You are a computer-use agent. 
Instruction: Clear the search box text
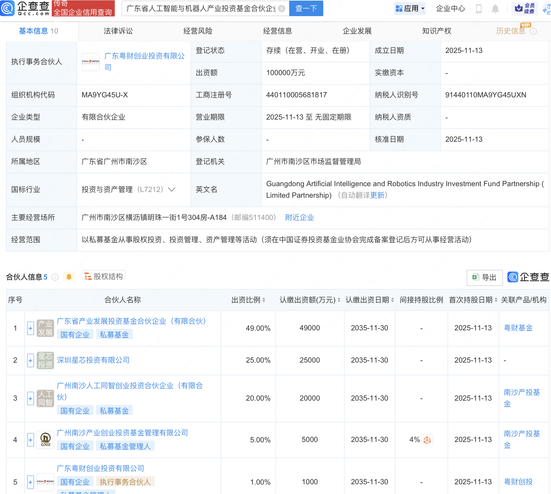tap(282, 9)
